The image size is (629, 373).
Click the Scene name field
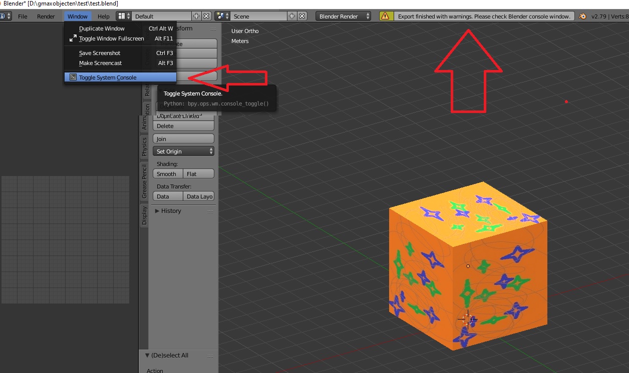(259, 16)
